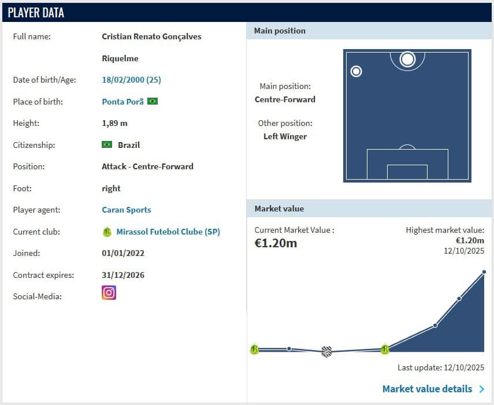Select the second data point on value chart
Screen dimensions: 494x405
click(x=289, y=348)
